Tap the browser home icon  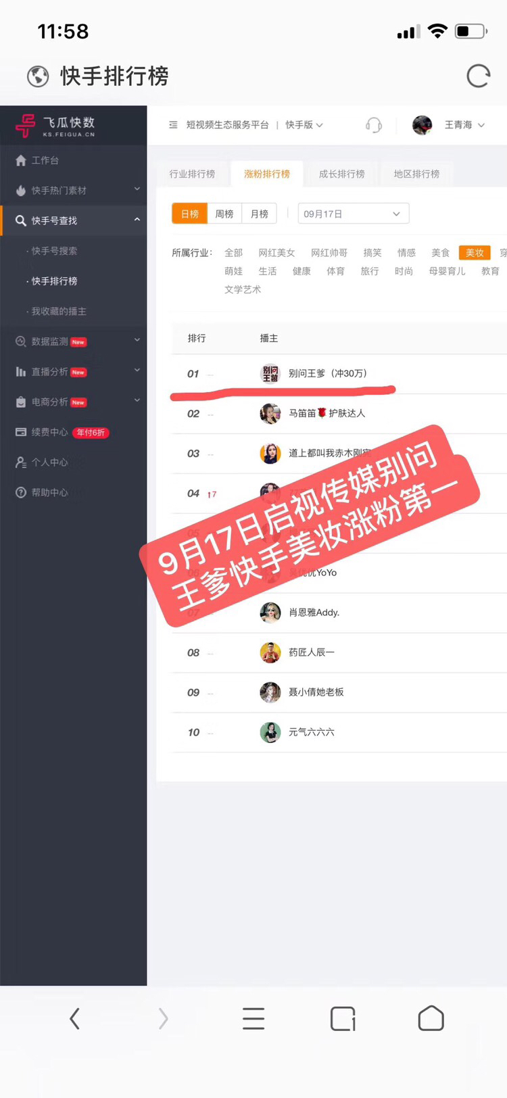click(x=431, y=1018)
